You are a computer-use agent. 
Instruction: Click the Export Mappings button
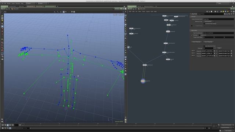coord(208,42)
